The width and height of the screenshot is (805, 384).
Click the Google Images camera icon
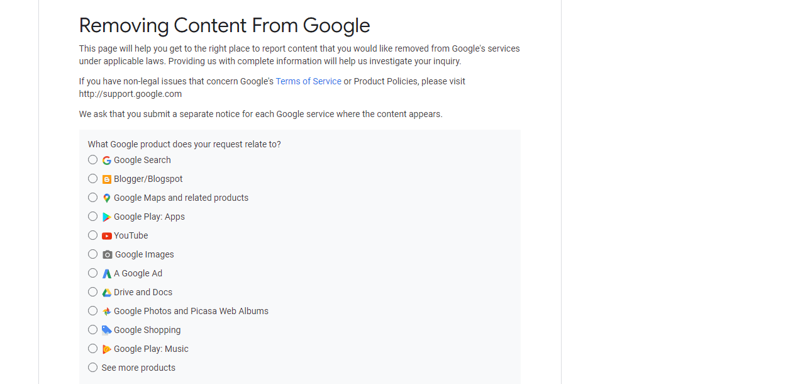[x=107, y=254]
